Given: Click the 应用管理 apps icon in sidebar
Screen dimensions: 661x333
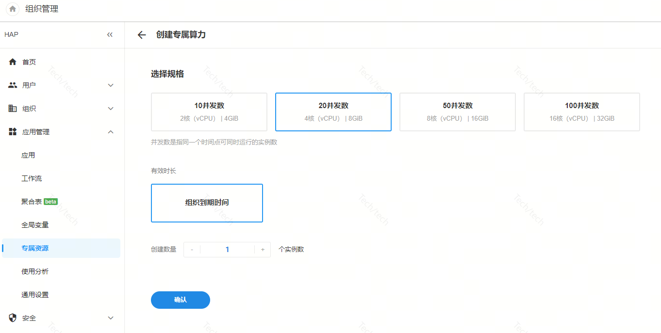Looking at the screenshot, I should click(x=13, y=132).
